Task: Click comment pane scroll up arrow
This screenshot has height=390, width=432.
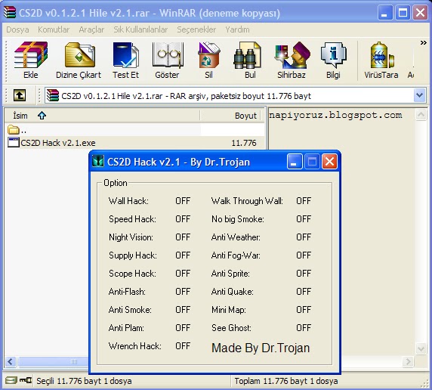Action: [x=421, y=114]
